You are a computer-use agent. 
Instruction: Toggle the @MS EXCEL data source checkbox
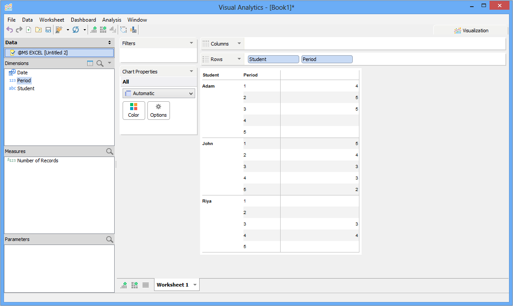[x=13, y=52]
